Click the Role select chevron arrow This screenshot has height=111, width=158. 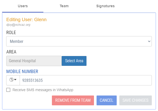pos(149,41)
